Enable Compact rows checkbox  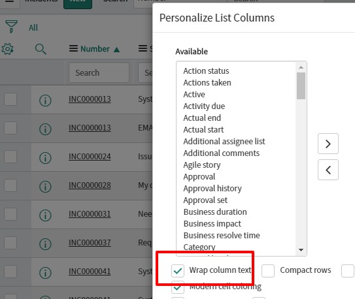click(268, 271)
